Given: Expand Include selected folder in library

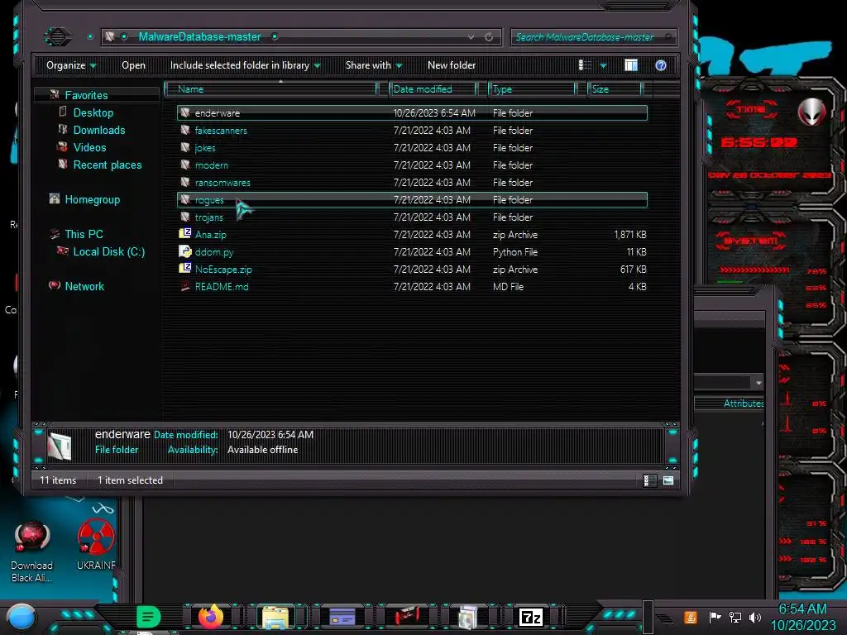Looking at the screenshot, I should click(245, 65).
